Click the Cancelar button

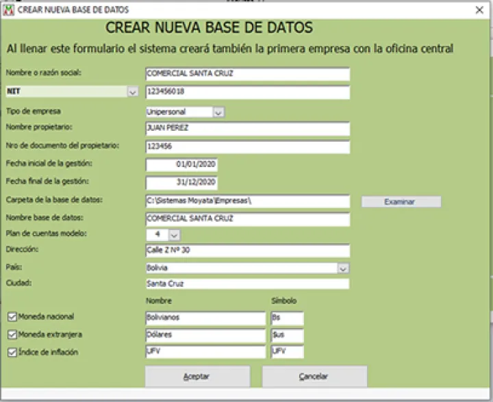pos(314,376)
